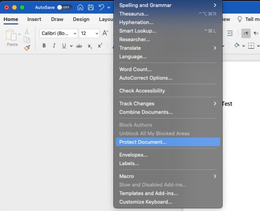
Task: Click the Cut scissors icon
Action: pyautogui.click(x=27, y=31)
